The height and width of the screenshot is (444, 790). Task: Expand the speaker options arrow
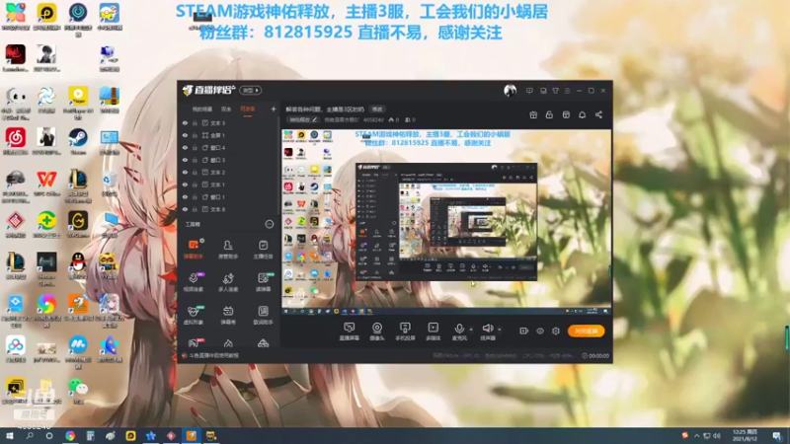(500, 330)
